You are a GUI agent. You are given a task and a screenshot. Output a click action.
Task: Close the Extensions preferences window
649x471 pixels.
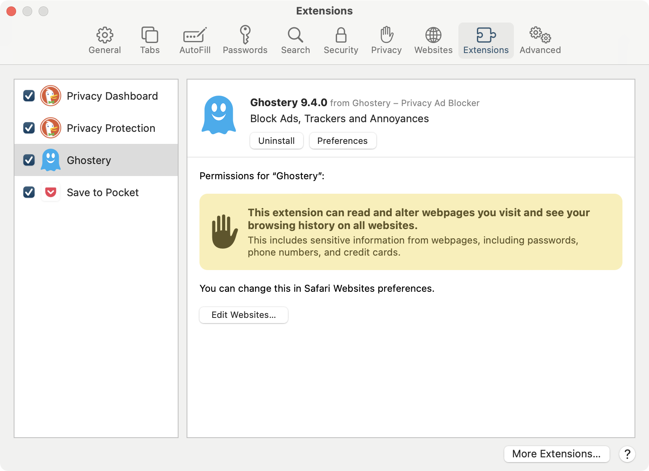click(11, 11)
